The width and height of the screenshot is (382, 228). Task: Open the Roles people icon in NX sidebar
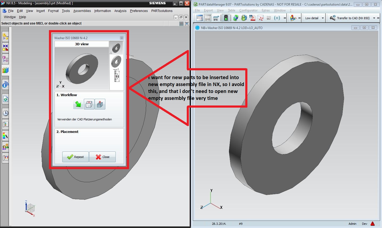point(5,146)
